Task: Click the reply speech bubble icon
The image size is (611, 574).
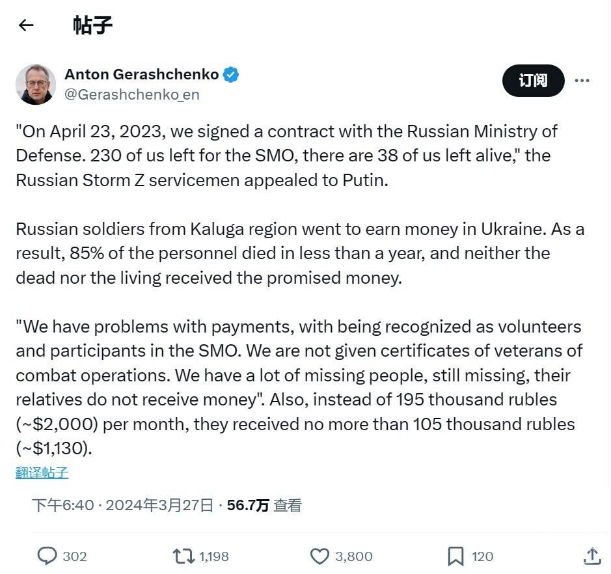Action: point(48,556)
